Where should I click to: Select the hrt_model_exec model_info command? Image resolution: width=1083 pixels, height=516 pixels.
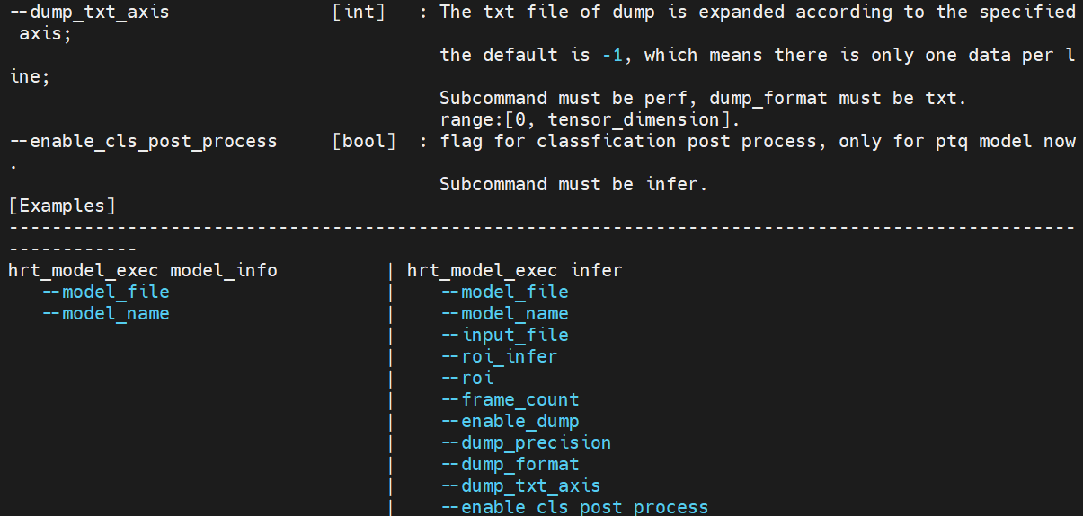pos(143,271)
